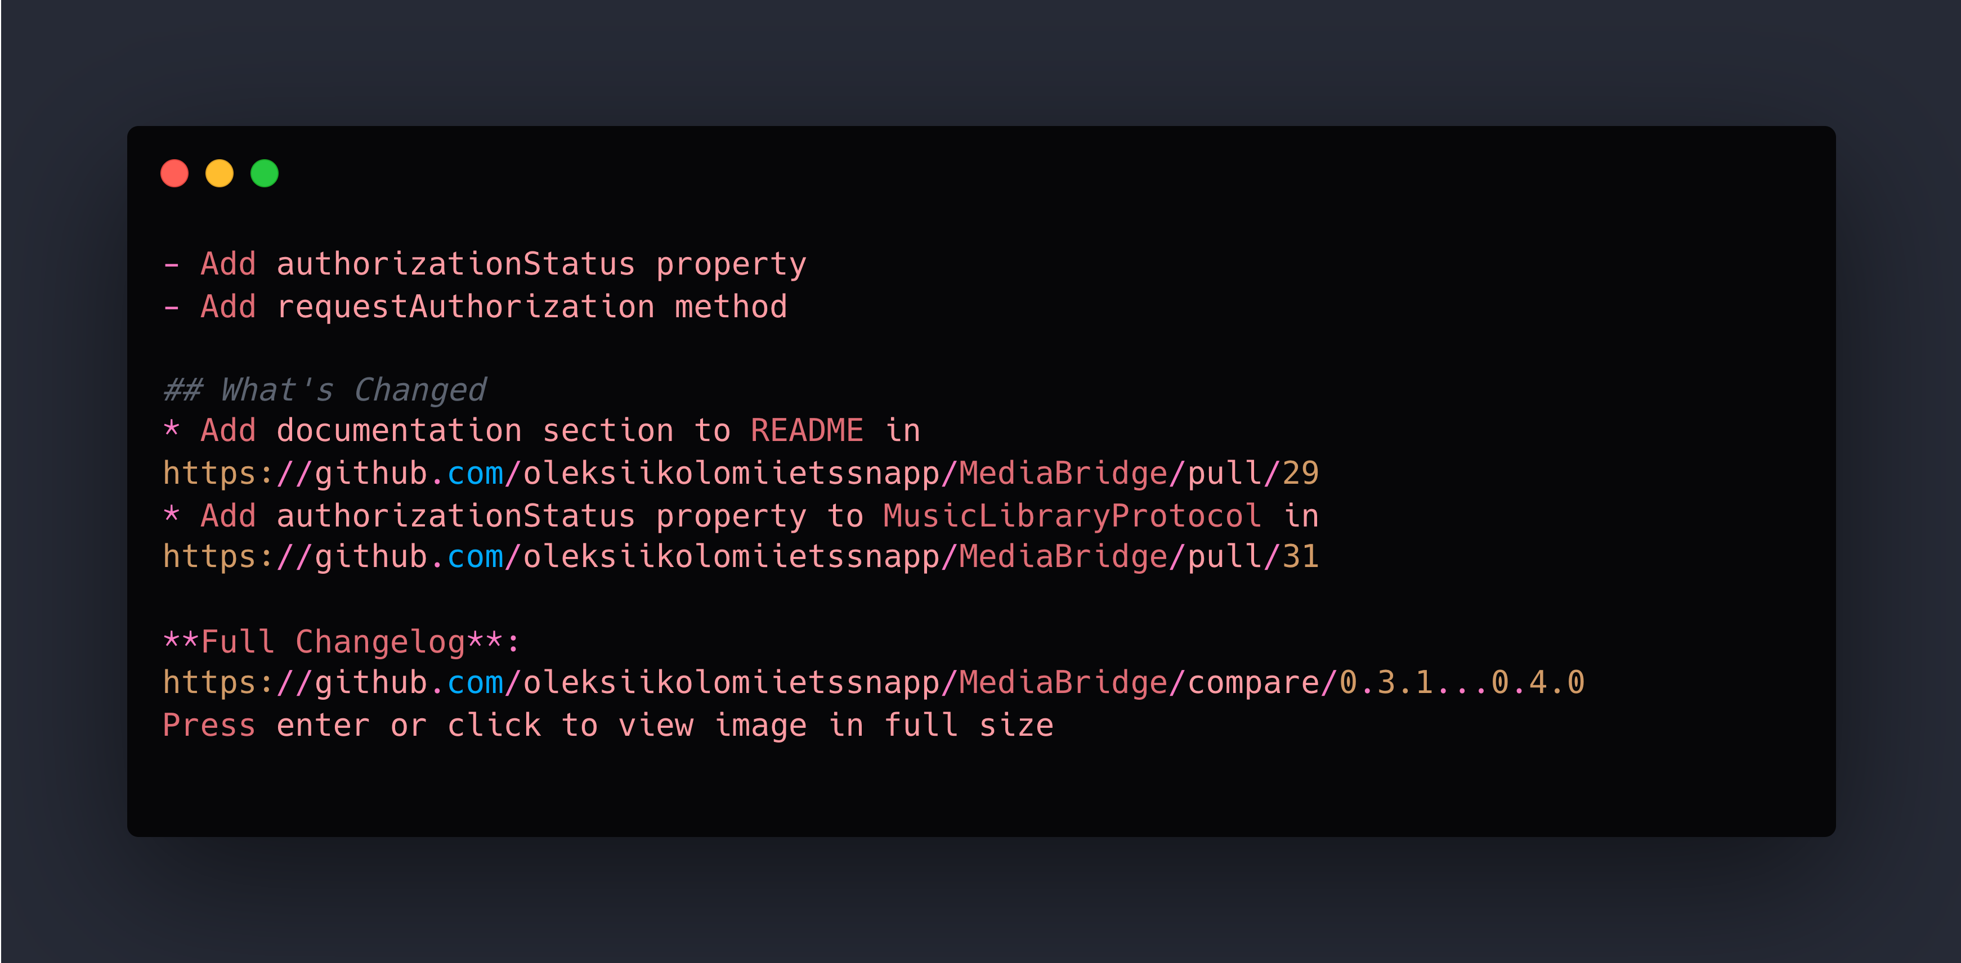Screen dimensions: 1961x963
Task: Click the word README
Action: 806,431
